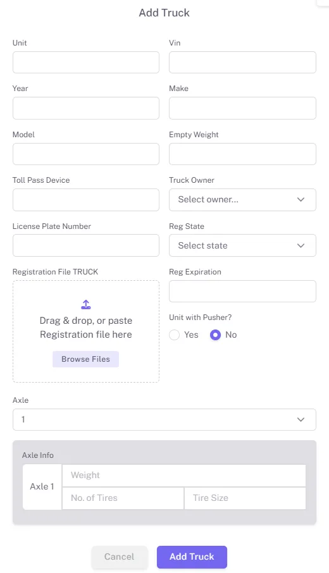Click into the Make field
Viewport: 329px width, 573px height.
click(242, 108)
